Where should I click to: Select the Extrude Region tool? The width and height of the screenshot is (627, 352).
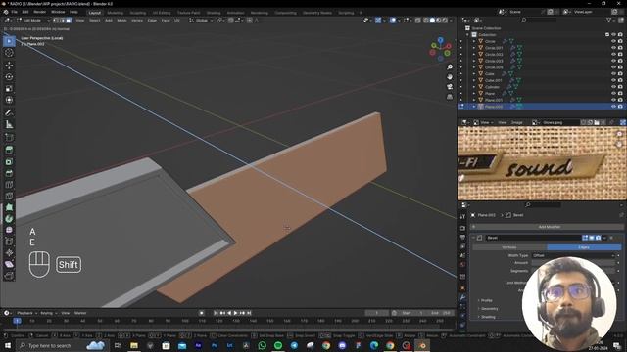click(9, 150)
